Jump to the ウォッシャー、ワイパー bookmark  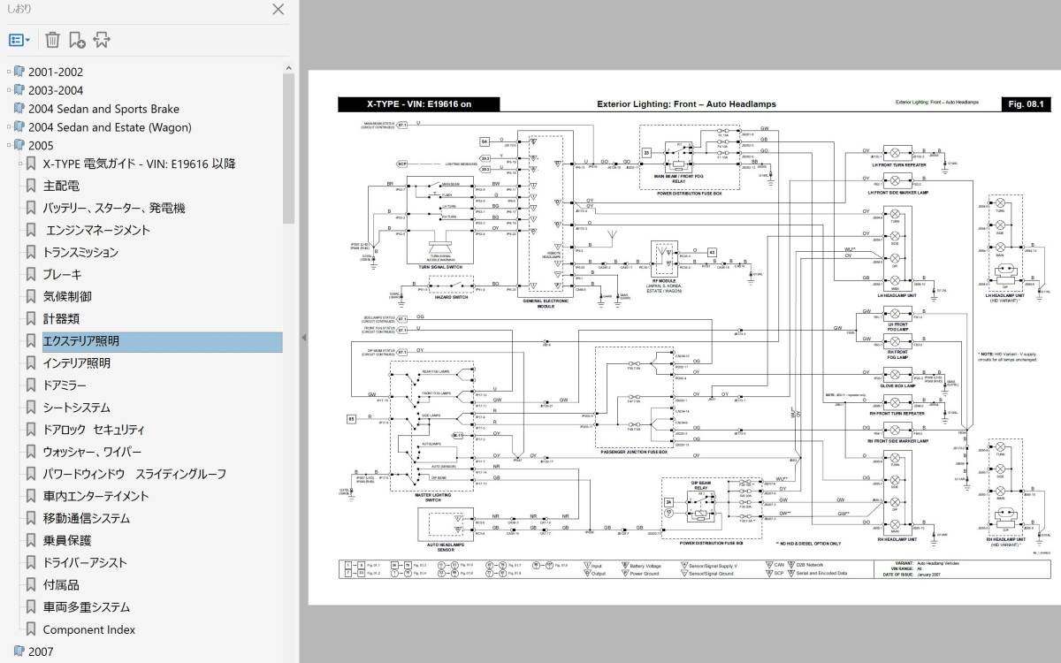92,452
